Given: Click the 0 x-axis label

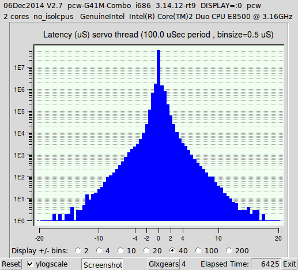Looking at the screenshot, I should pos(159,238).
